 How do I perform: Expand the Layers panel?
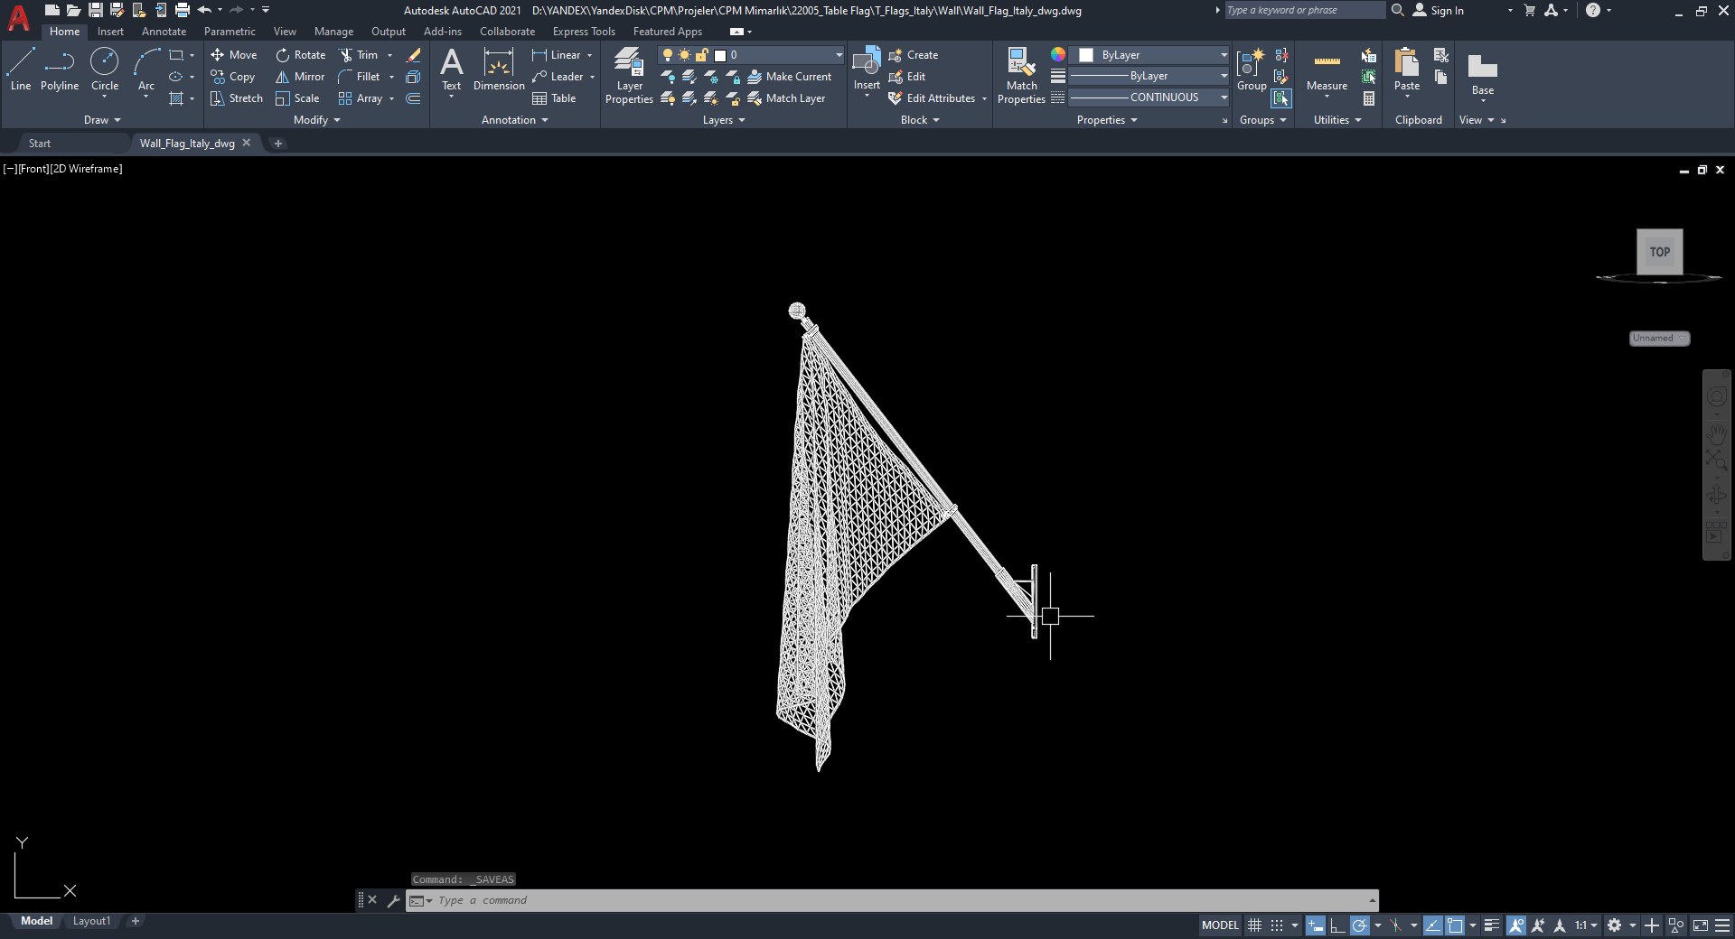pyautogui.click(x=724, y=120)
